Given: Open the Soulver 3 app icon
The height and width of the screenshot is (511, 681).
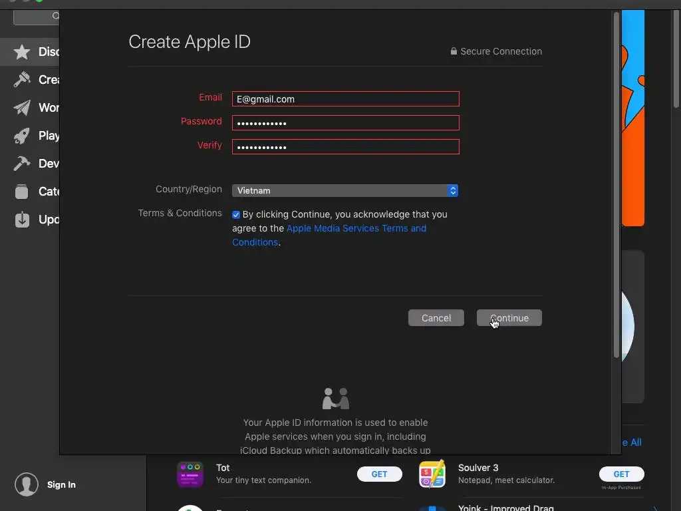Looking at the screenshot, I should click(x=432, y=474).
